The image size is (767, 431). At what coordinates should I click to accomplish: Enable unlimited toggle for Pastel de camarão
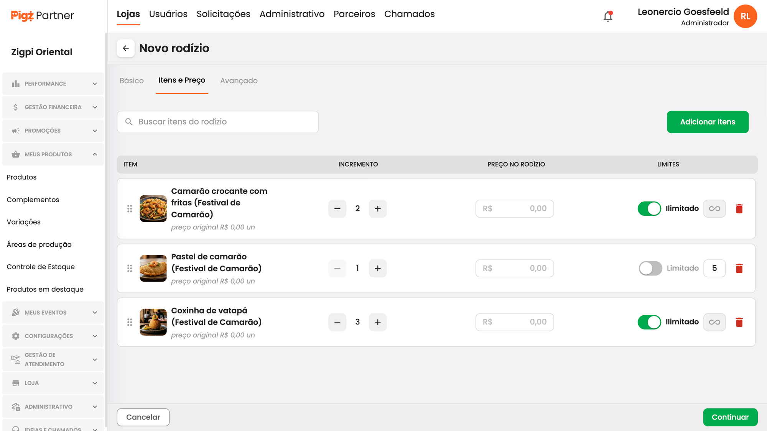coord(650,269)
